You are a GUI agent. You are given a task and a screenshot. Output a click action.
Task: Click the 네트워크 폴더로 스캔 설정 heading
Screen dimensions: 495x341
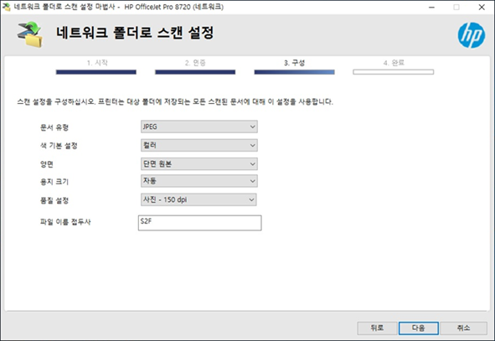coord(135,33)
